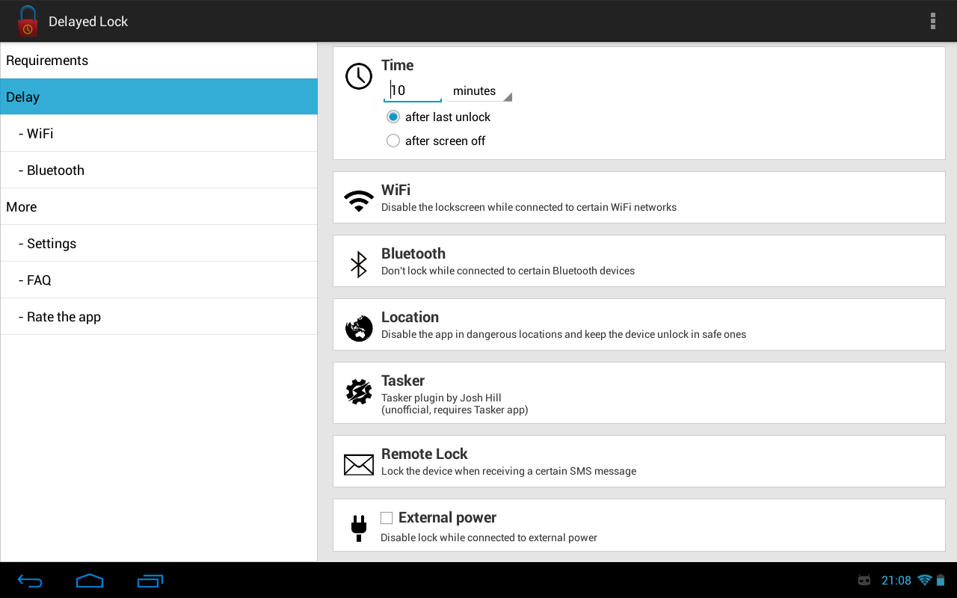Click the 21:08 clock in the system bar
957x598 pixels.
[x=896, y=580]
